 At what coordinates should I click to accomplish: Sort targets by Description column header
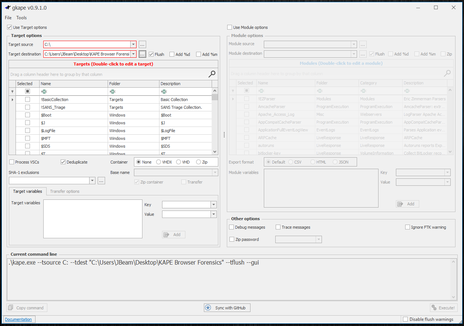pos(186,84)
